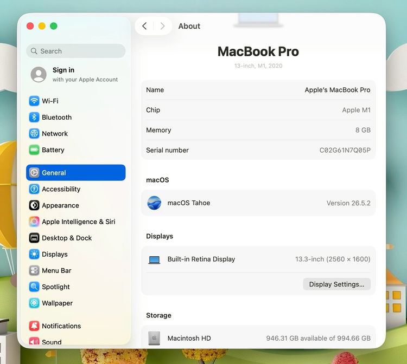The image size is (407, 364).
Task: Click the account avatar icon
Action: [39, 74]
